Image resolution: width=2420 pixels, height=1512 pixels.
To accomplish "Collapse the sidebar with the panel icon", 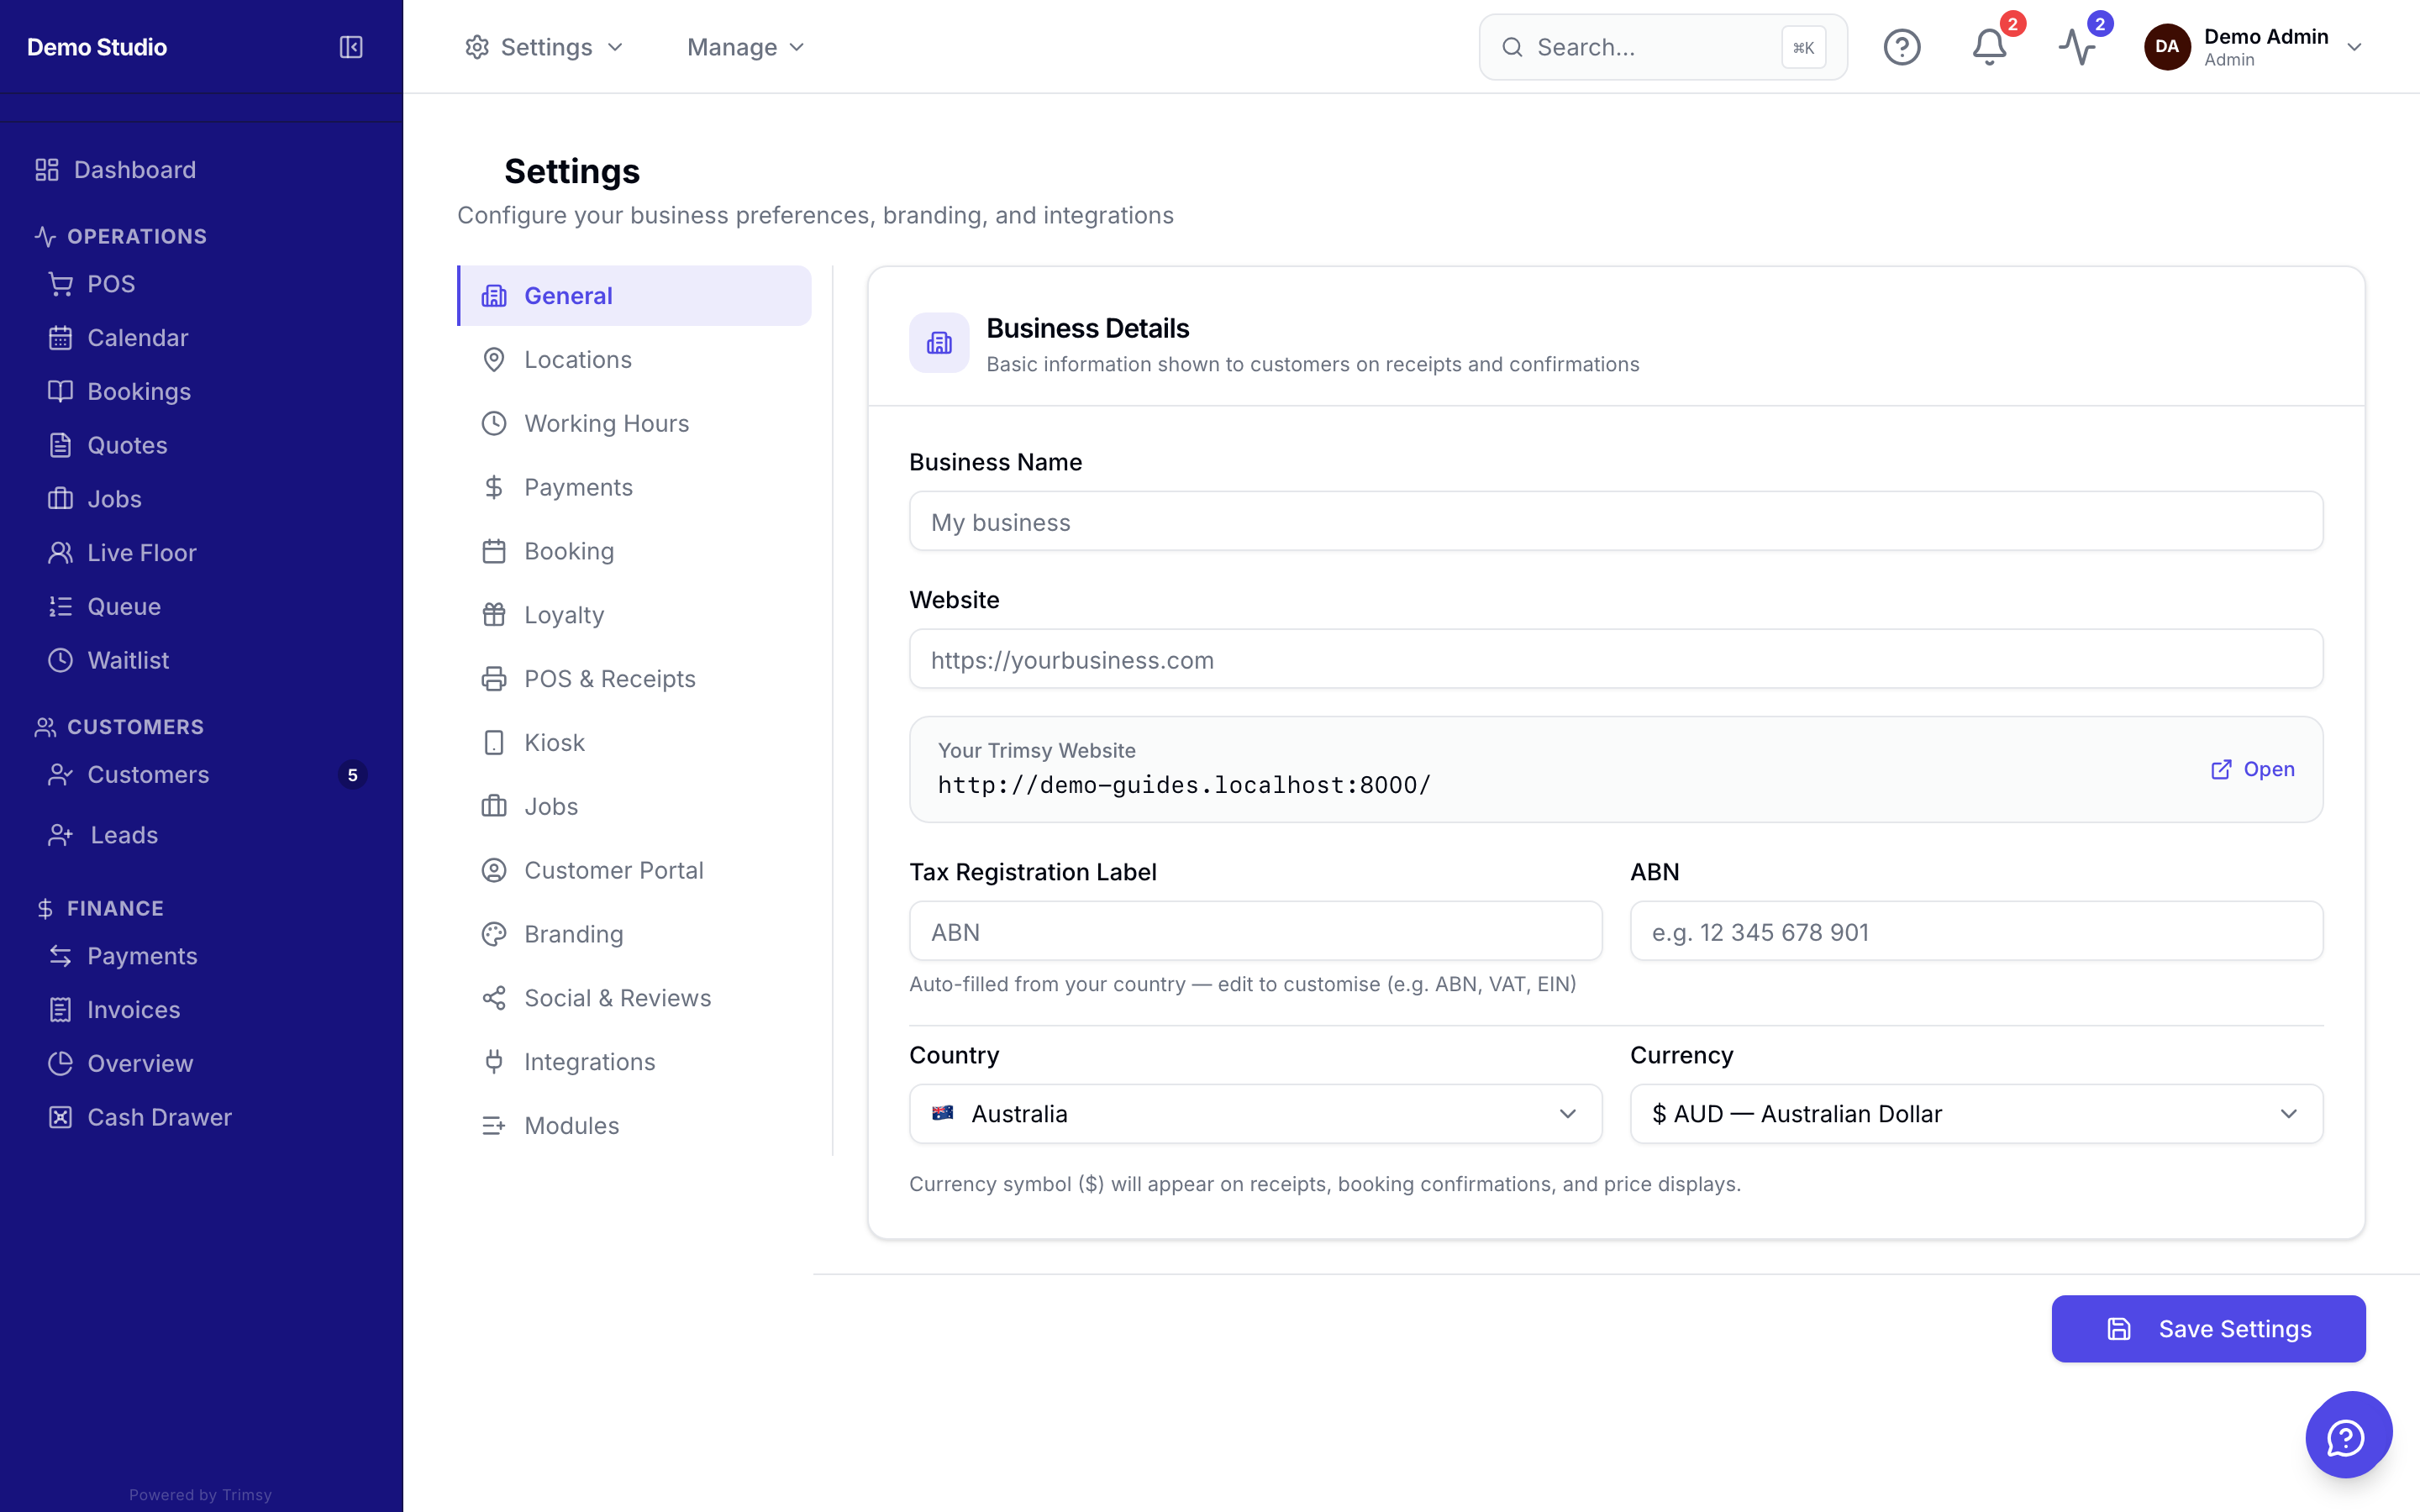I will point(351,47).
